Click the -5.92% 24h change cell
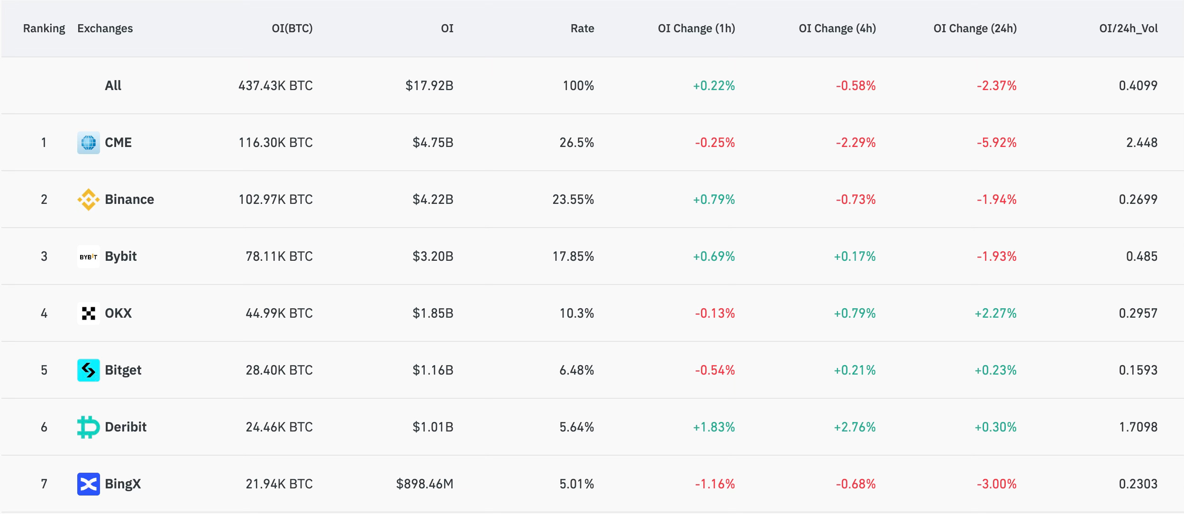 (996, 143)
